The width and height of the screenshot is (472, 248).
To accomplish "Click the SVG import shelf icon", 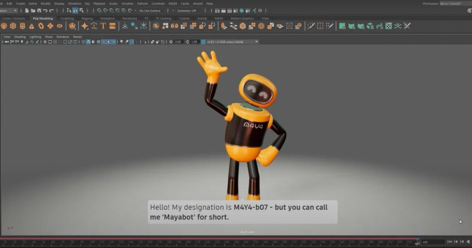I will (112, 26).
